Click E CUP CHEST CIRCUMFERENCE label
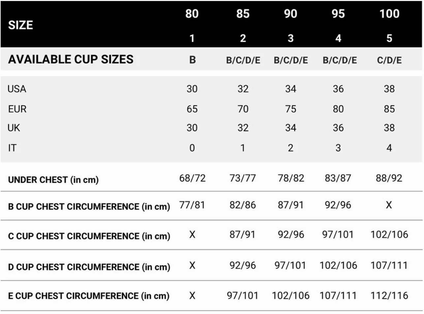 pos(89,297)
